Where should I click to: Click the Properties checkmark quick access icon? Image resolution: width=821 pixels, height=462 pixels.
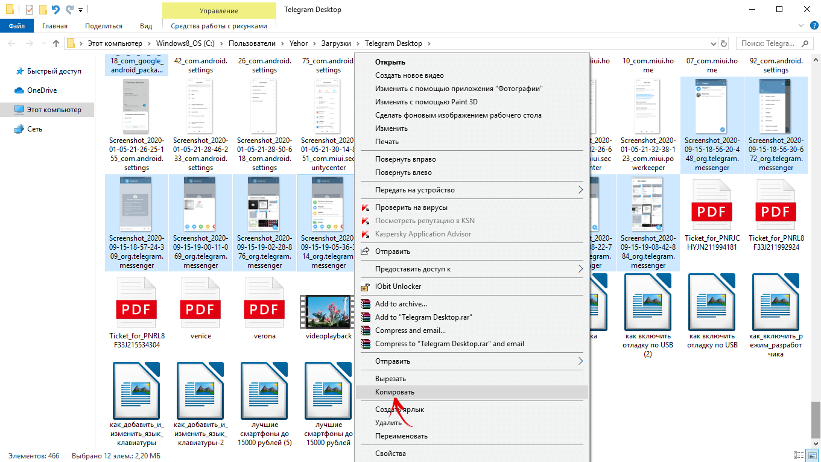pyautogui.click(x=29, y=10)
